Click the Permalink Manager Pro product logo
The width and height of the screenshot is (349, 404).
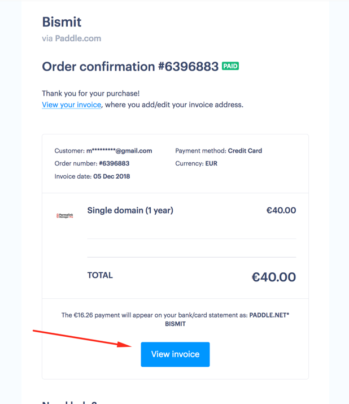(64, 216)
